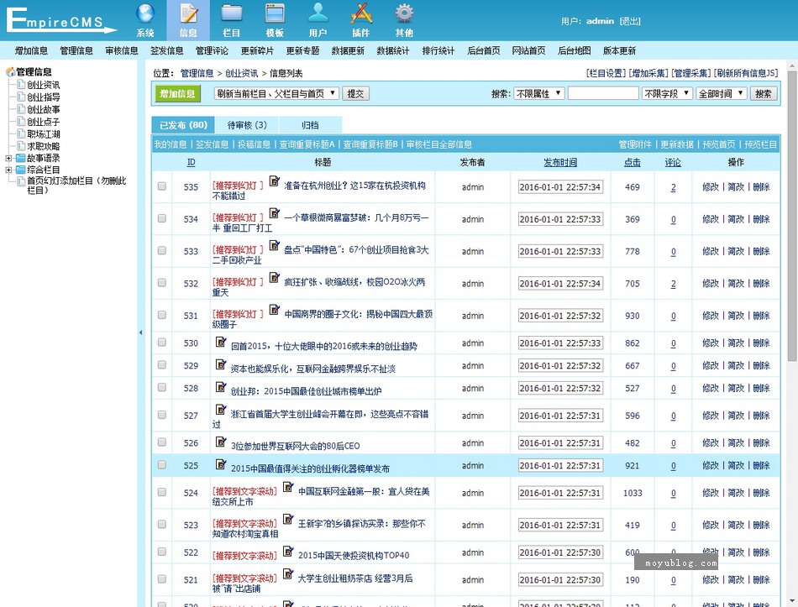Click edit icon on row 529 title
This screenshot has width=798, height=607.
221,364
